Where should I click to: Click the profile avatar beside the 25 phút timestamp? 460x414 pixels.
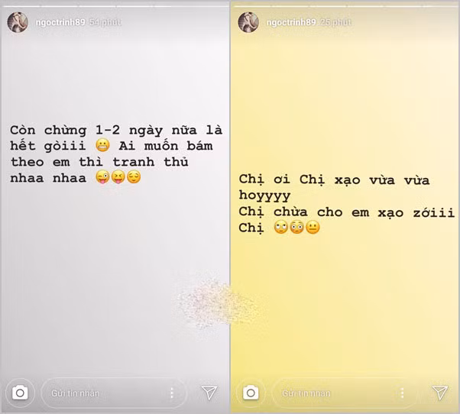click(x=248, y=22)
